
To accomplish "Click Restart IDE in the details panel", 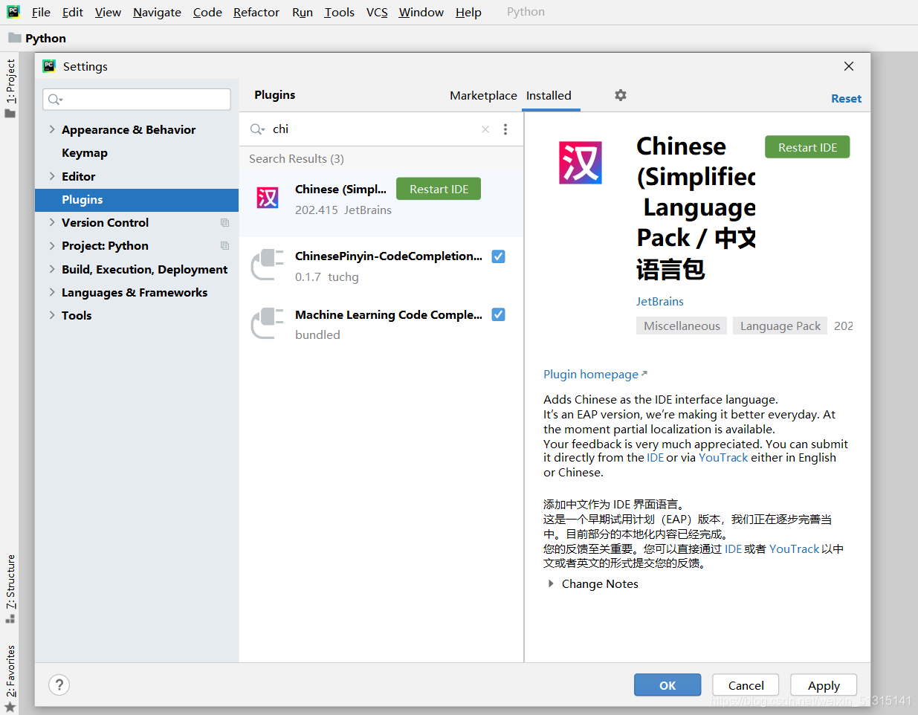I will click(x=807, y=147).
